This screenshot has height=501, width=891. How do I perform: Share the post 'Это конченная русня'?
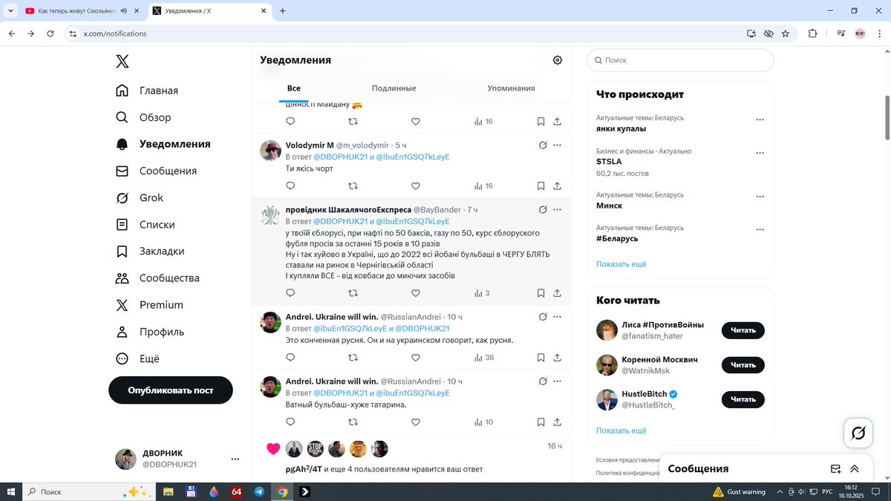point(557,358)
